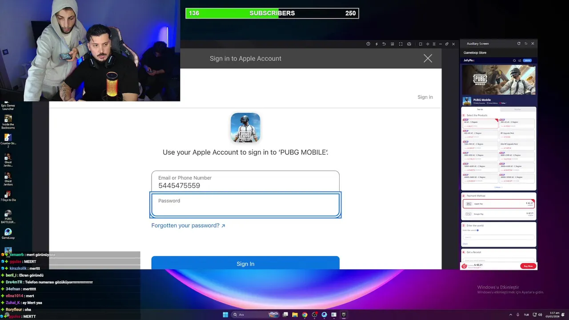Click the steering wheel gamepad icon

[x=409, y=44]
